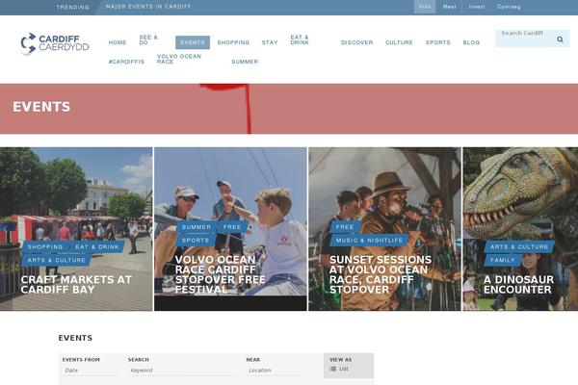The image size is (578, 385).
Task: Click the list view icon under View As
Action: tap(333, 369)
